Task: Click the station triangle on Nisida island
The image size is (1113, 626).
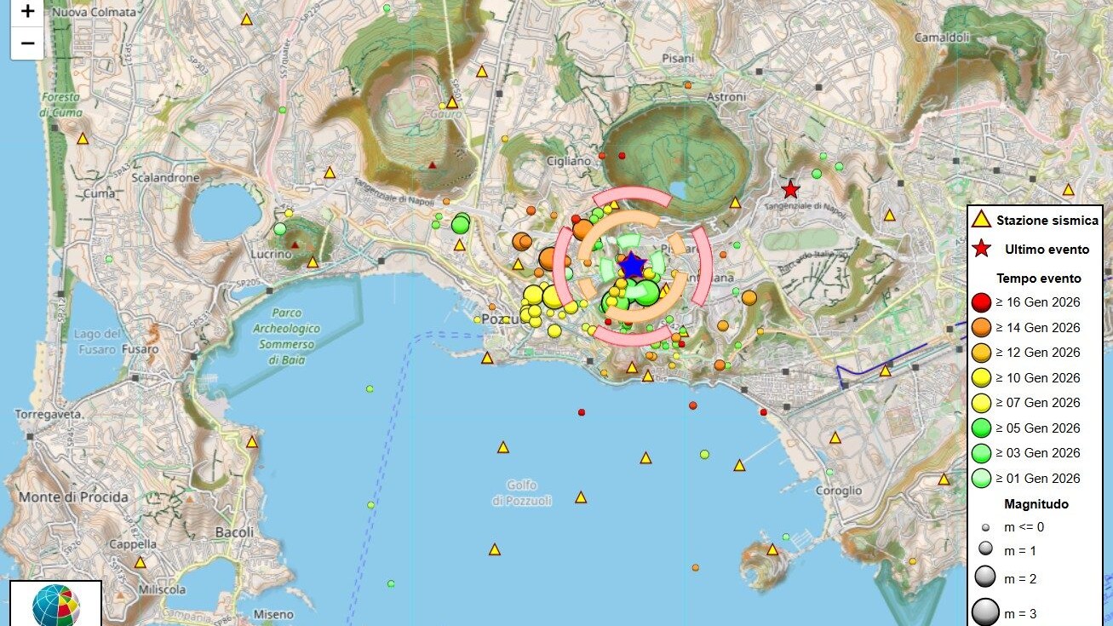Action: tap(772, 550)
